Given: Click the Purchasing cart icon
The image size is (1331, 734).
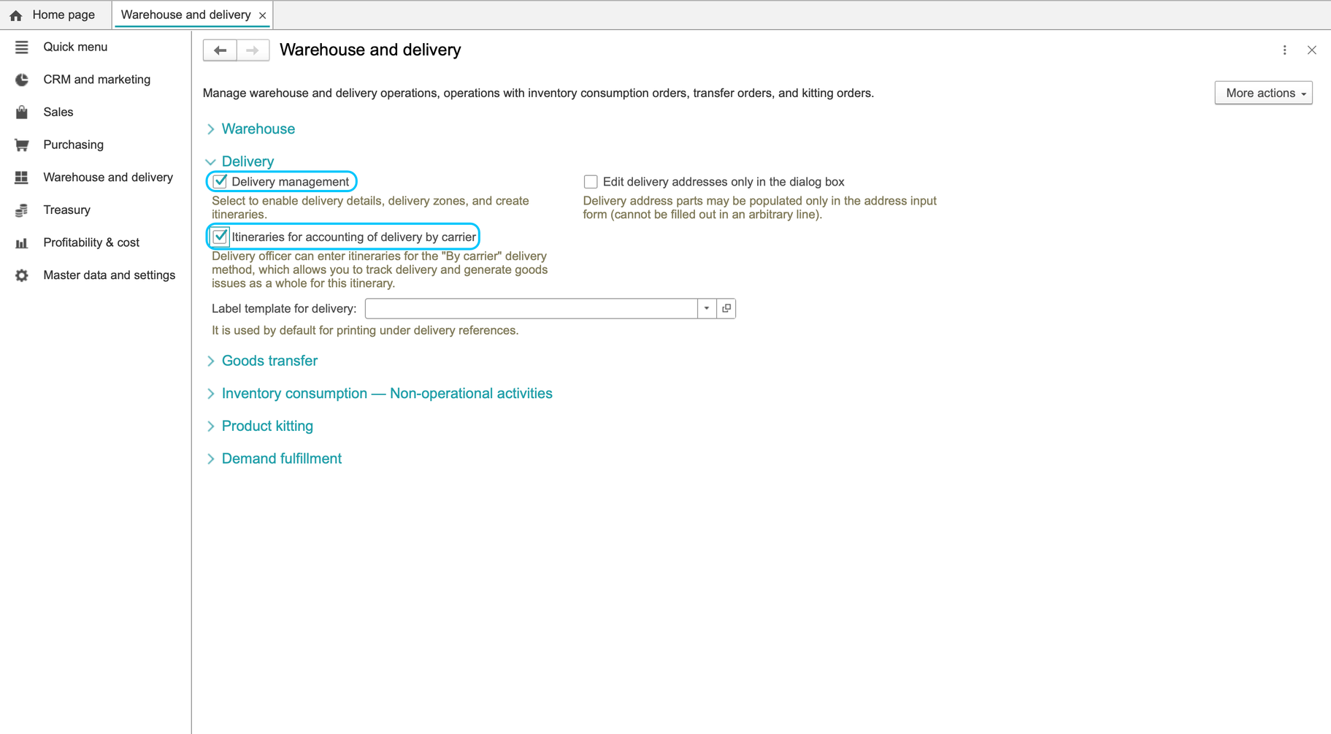Looking at the screenshot, I should 22,145.
